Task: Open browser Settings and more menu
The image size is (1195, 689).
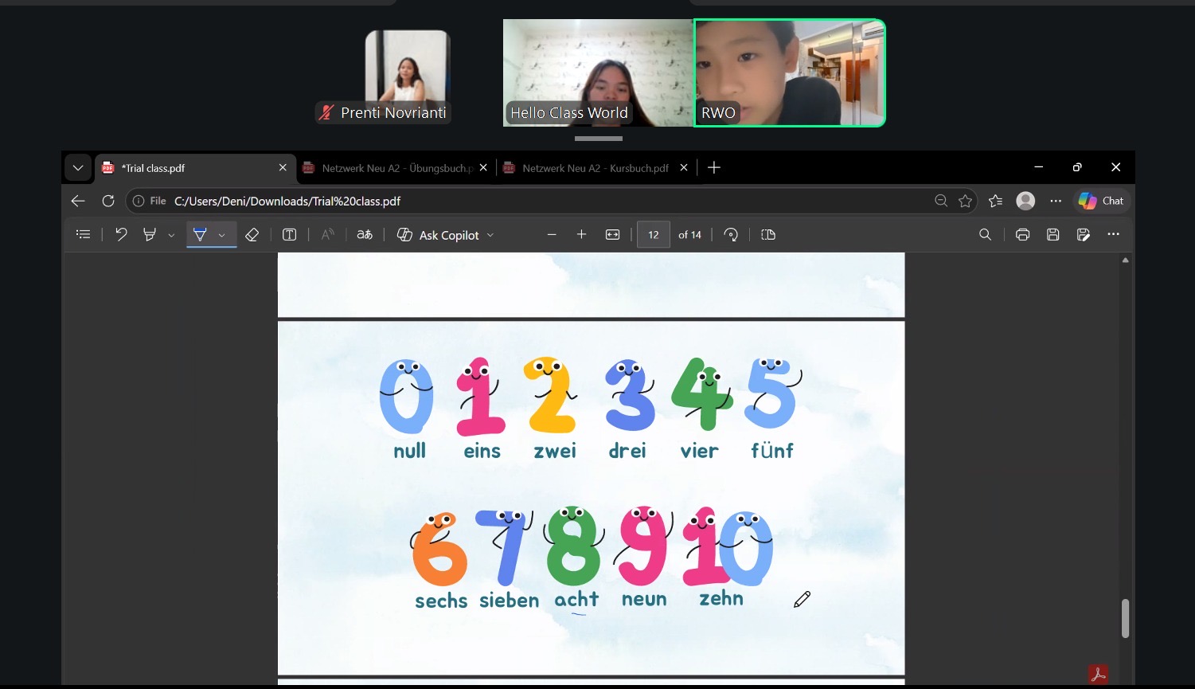Action: point(1056,202)
